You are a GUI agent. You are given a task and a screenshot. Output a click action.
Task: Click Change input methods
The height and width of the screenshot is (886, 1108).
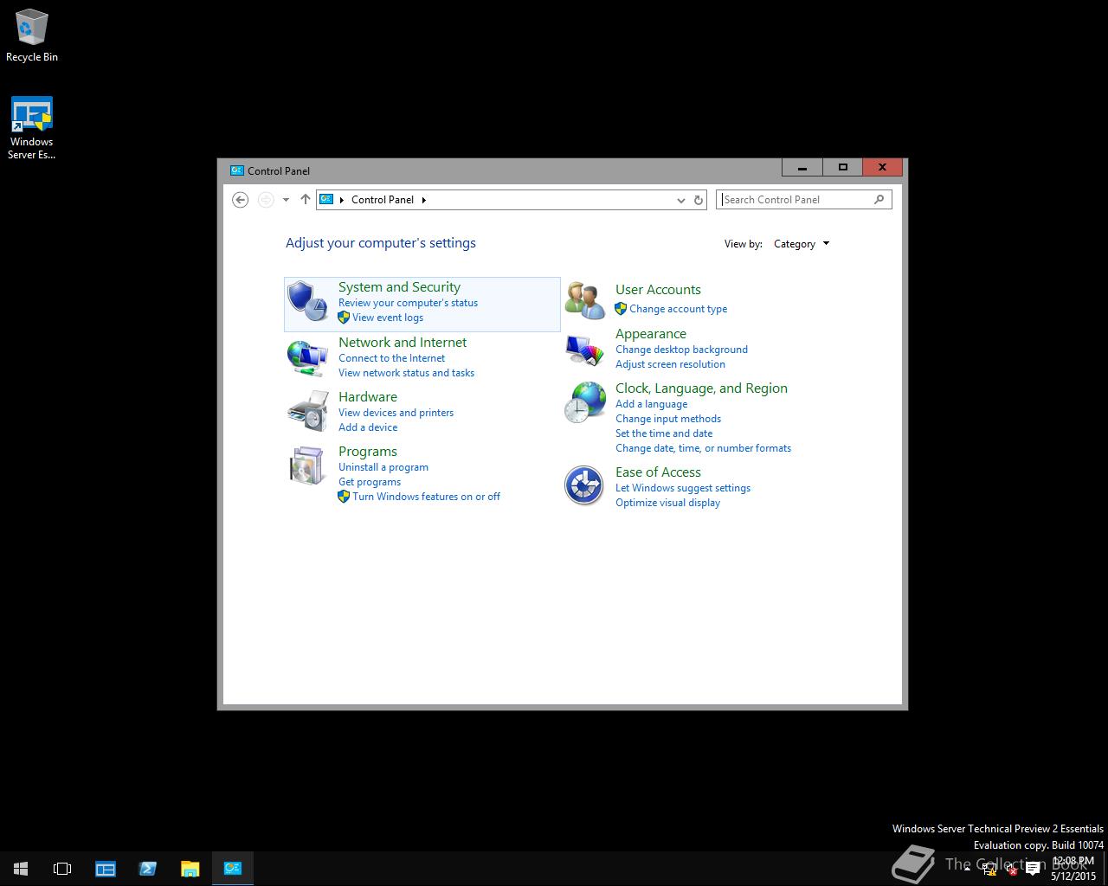(668, 419)
